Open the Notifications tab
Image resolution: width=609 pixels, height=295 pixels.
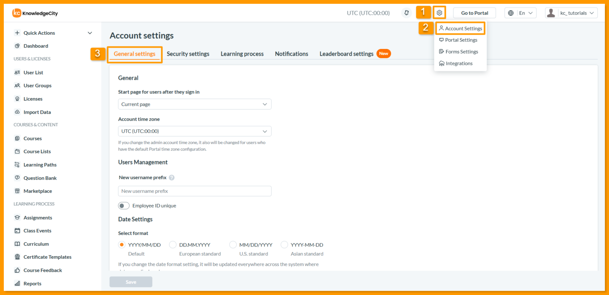click(x=292, y=54)
